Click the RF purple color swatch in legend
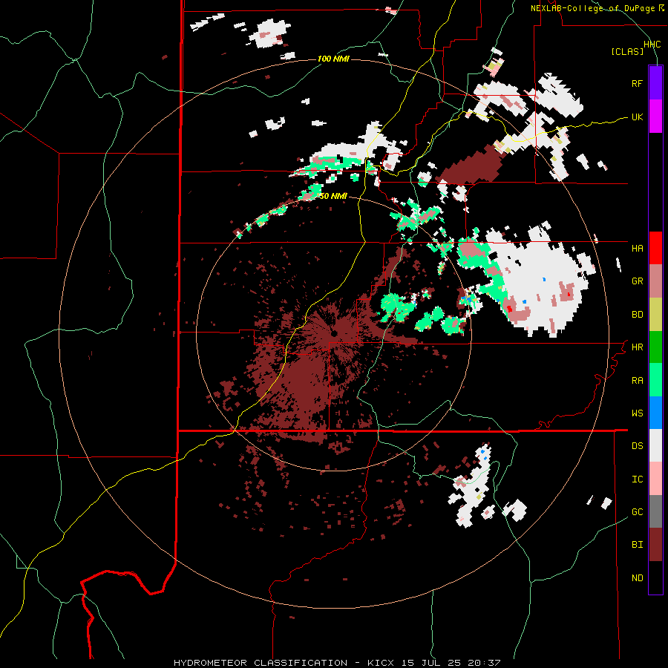This screenshot has width=668, height=668. 655,83
